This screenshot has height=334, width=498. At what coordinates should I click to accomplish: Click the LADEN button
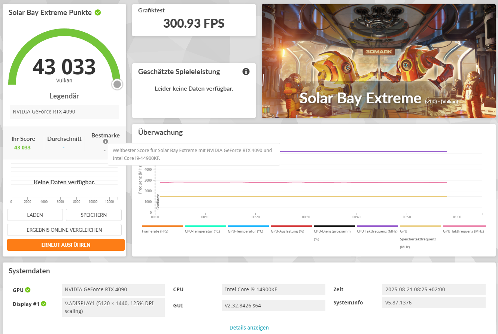(x=35, y=215)
